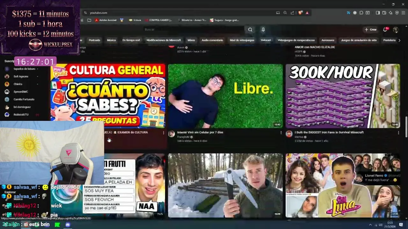
Task: Open the Dactus channel avatar
Action: [289, 134]
